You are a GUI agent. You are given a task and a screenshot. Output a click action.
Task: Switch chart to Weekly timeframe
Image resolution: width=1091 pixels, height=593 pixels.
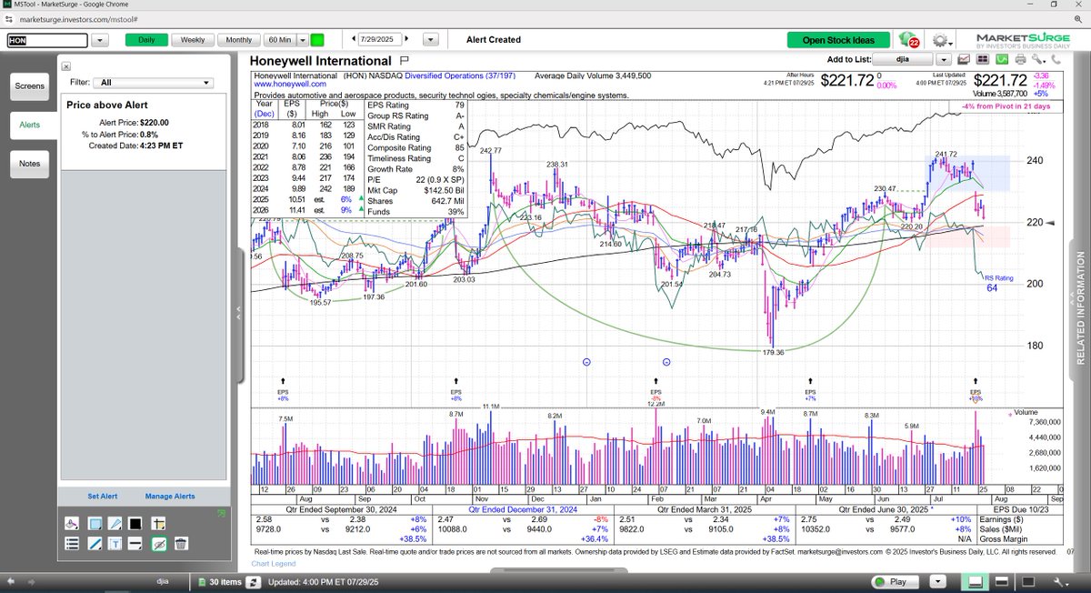pos(193,40)
